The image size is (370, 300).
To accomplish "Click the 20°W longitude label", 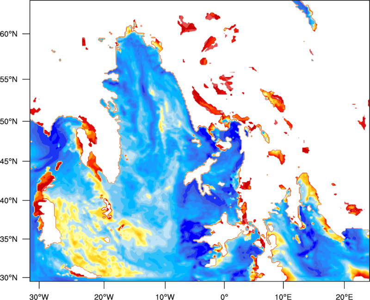I will pyautogui.click(x=104, y=297).
